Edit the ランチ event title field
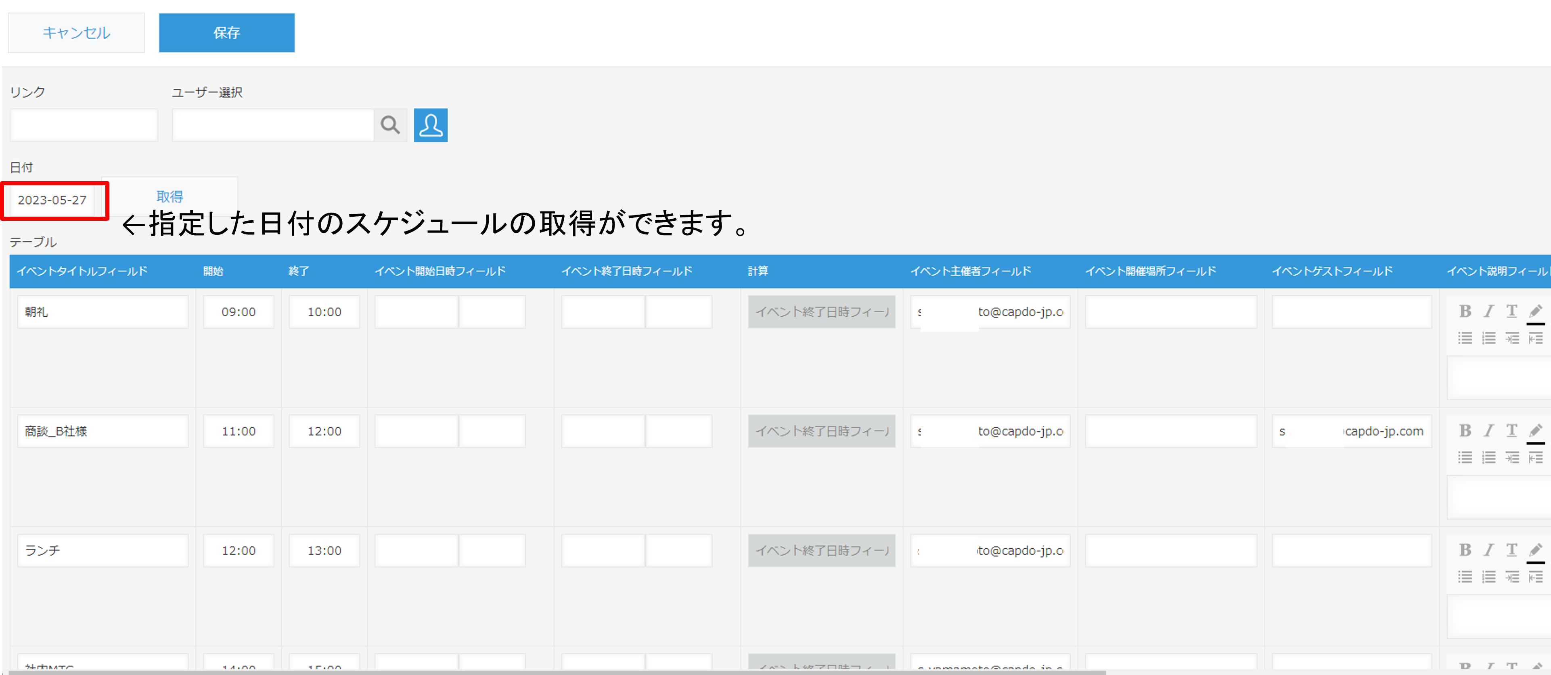This screenshot has height=675, width=1551. click(x=103, y=550)
